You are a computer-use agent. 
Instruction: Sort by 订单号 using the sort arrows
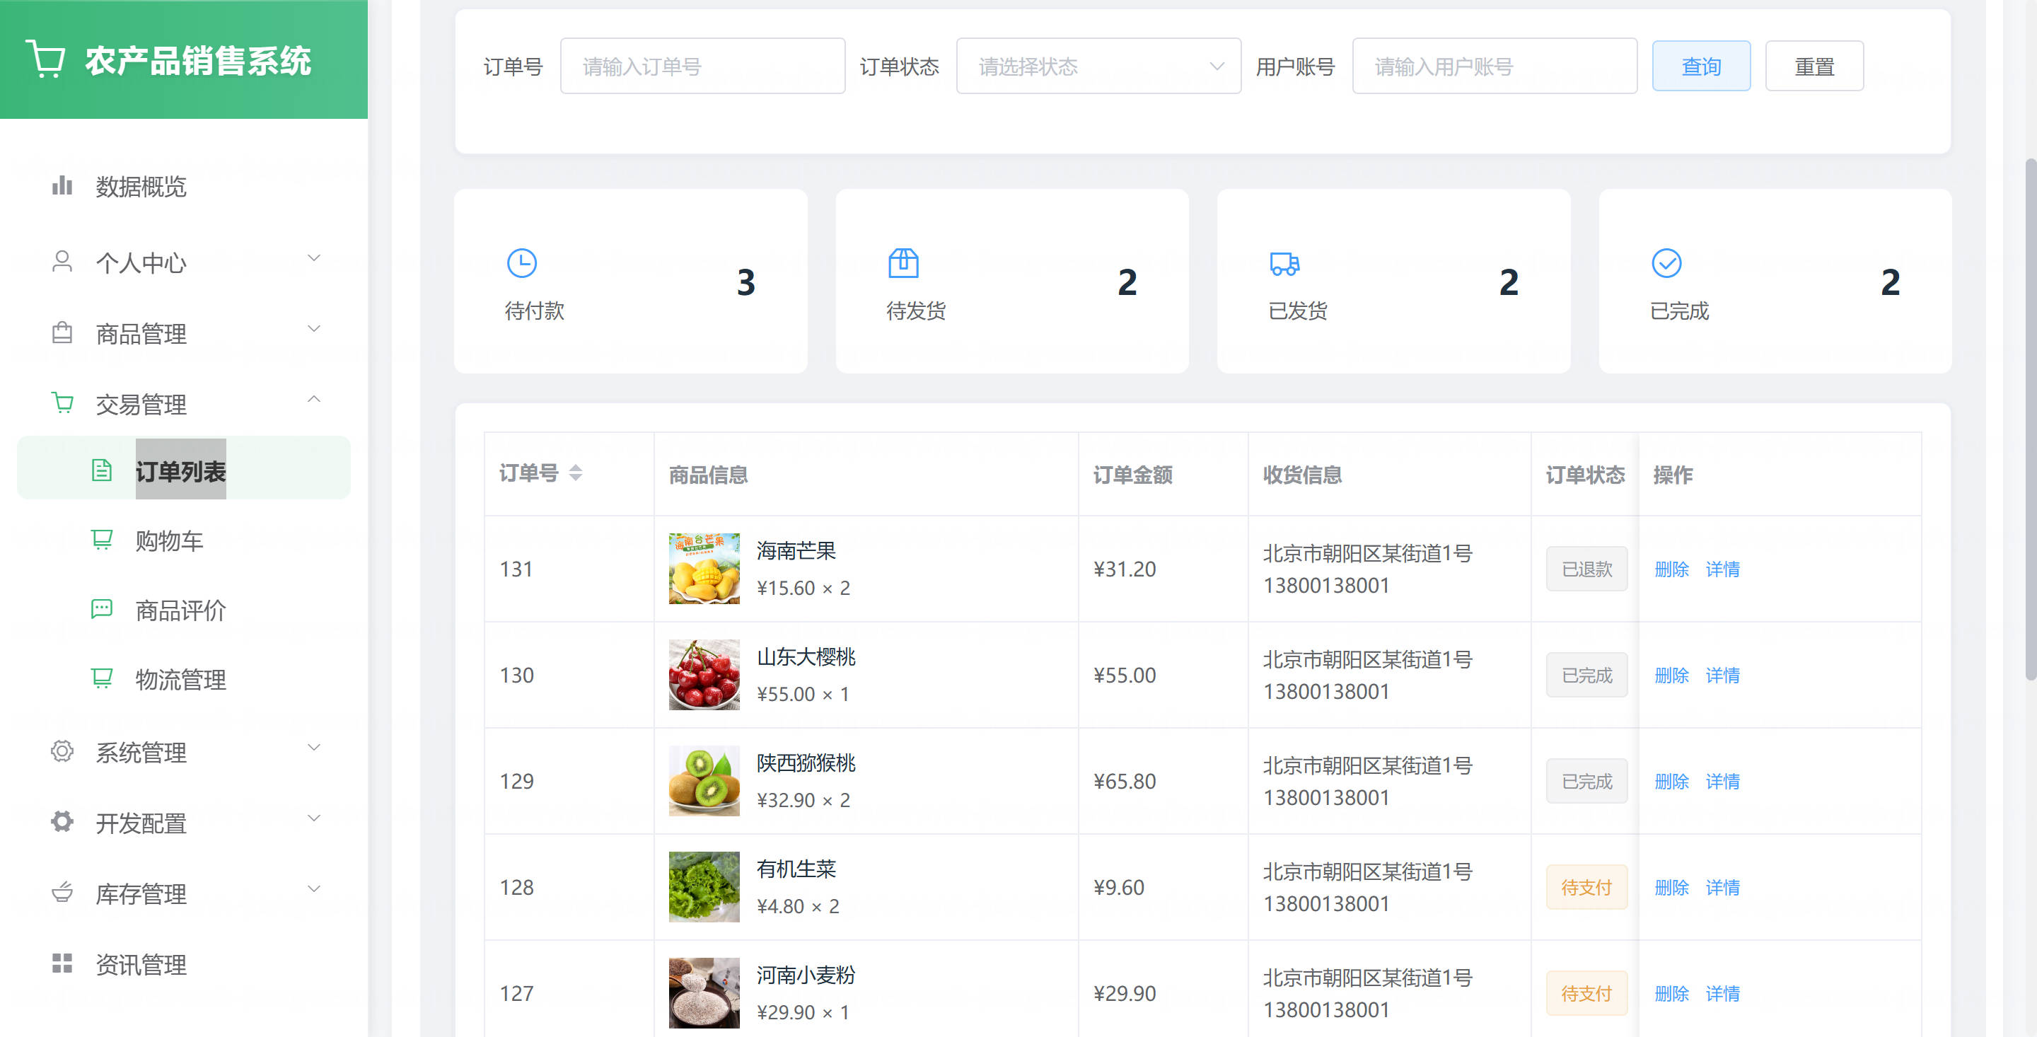click(576, 473)
